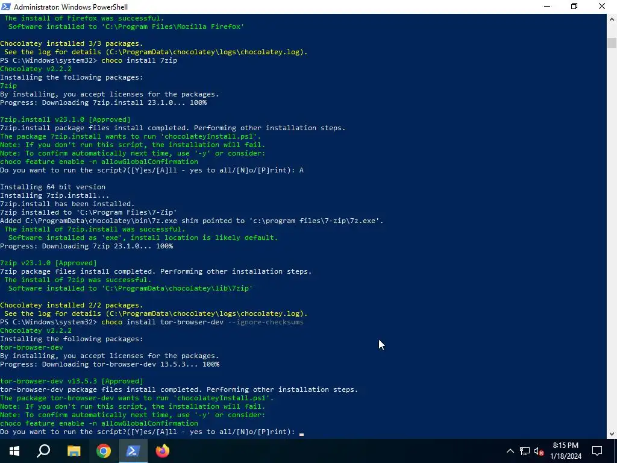Image resolution: width=617 pixels, height=463 pixels.
Task: Restore down the PowerShell window
Action: tap(574, 6)
